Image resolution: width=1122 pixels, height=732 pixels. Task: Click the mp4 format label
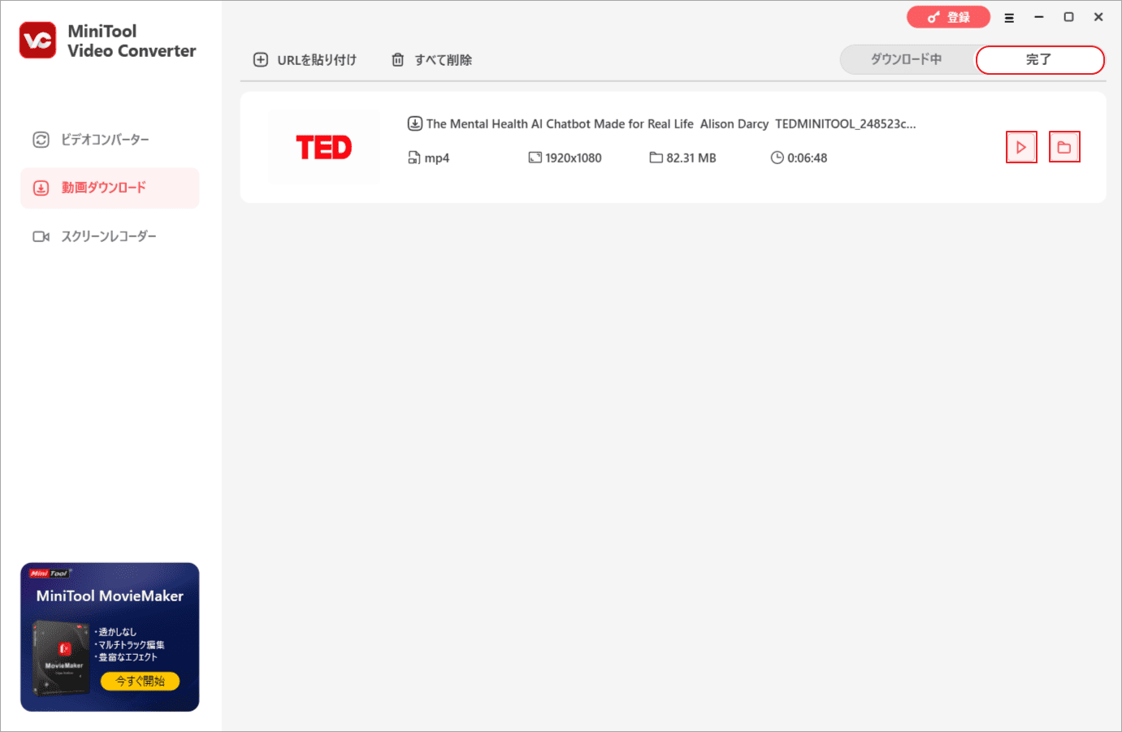pyautogui.click(x=437, y=158)
